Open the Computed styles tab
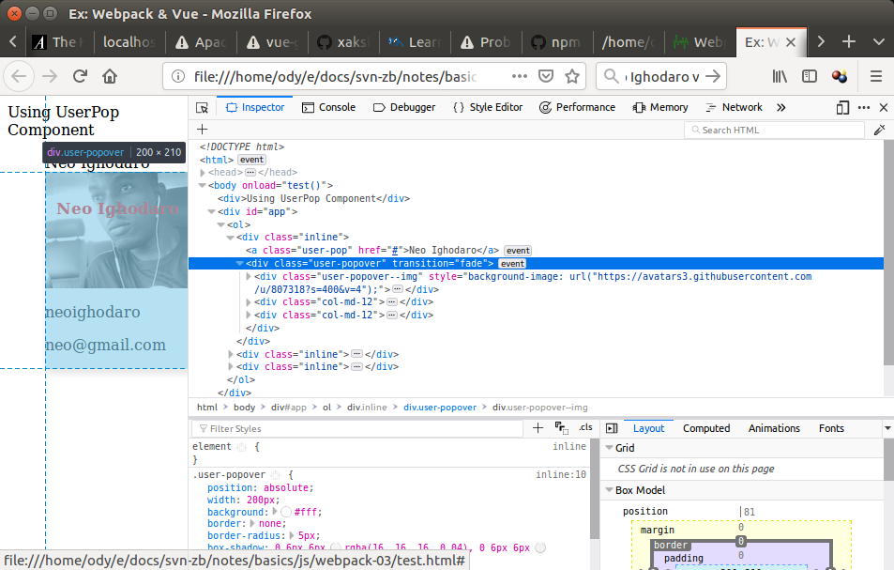 coord(705,428)
